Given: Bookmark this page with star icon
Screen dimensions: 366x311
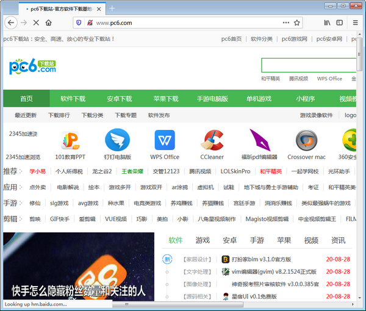Looking at the screenshot, I should coord(297,23).
